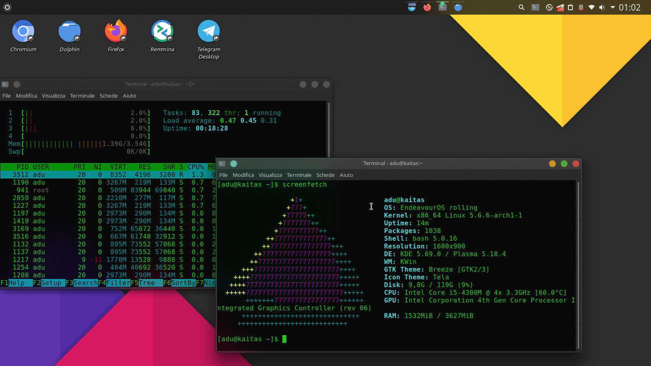Click the terminal icon in htop window title bar

5,84
